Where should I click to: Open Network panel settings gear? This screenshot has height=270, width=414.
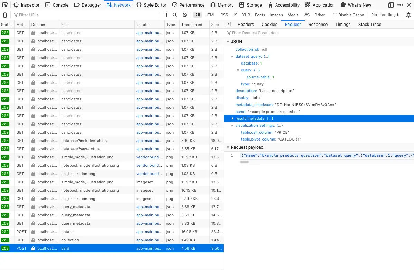tap(408, 15)
